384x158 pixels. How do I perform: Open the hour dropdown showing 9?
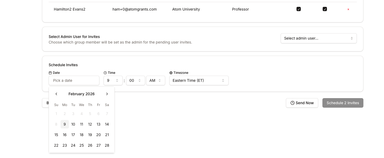click(113, 80)
